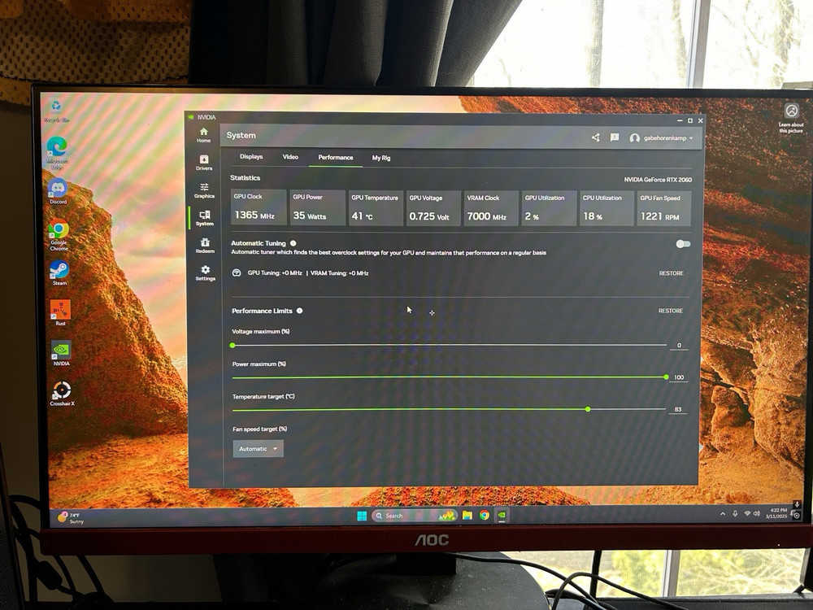Click the Temperature target slider handle
The height and width of the screenshot is (610, 813).
(588, 409)
